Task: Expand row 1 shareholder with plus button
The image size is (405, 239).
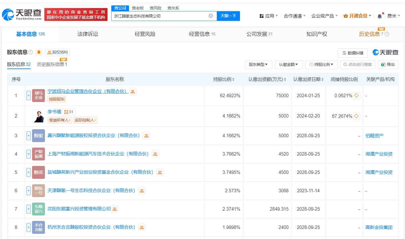Action: [x=29, y=95]
